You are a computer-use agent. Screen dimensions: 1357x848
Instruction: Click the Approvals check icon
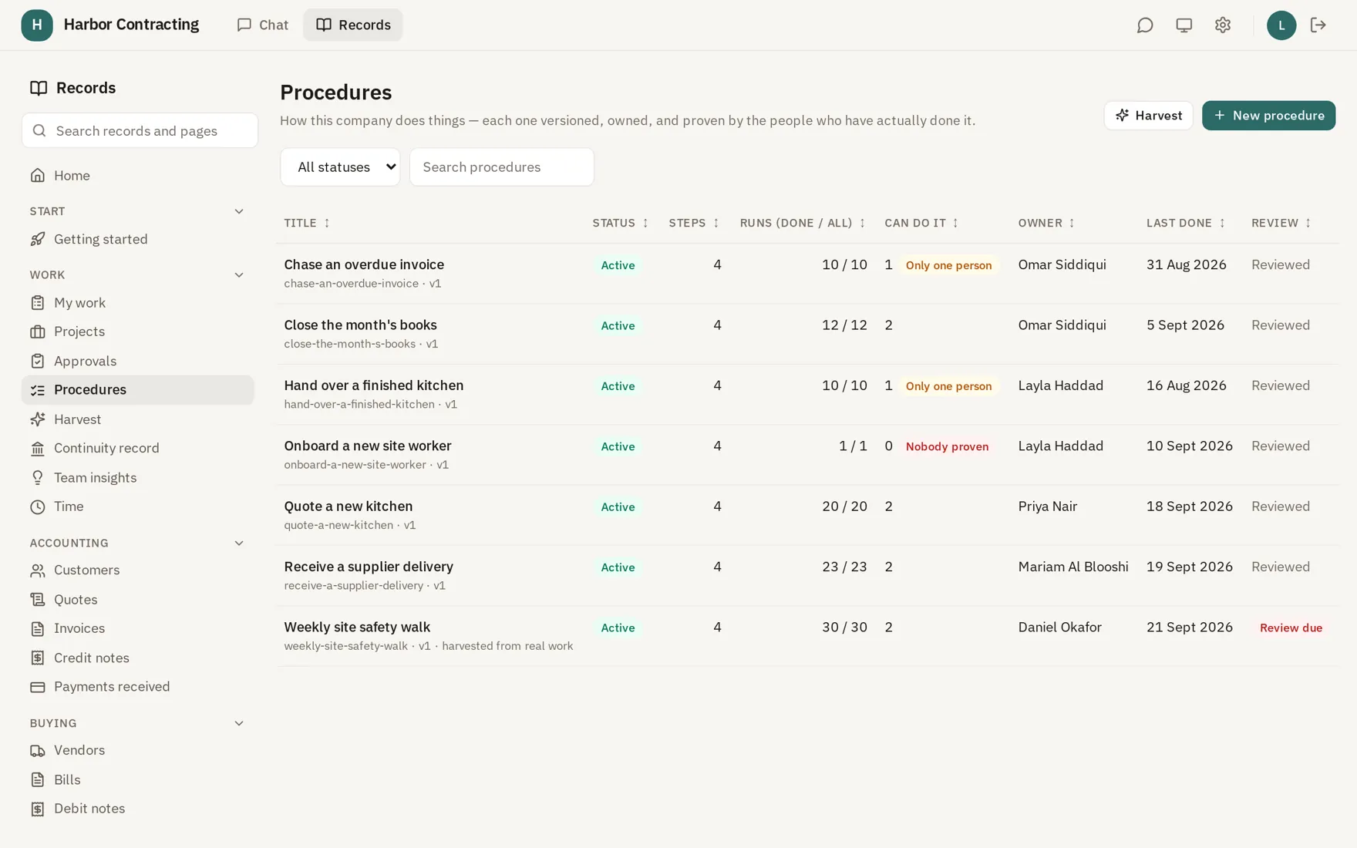tap(38, 361)
